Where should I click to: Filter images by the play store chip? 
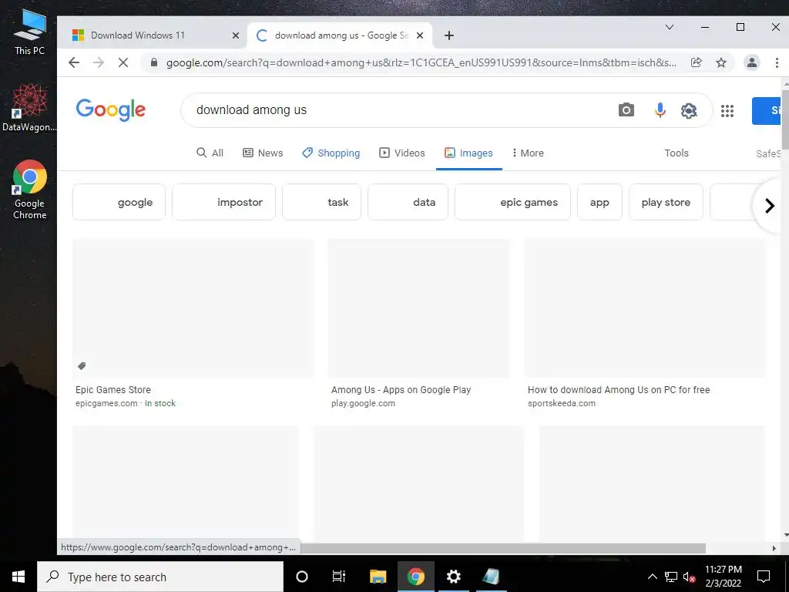point(666,202)
